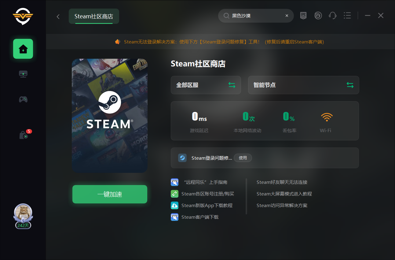Open the list menu icon

tap(347, 15)
